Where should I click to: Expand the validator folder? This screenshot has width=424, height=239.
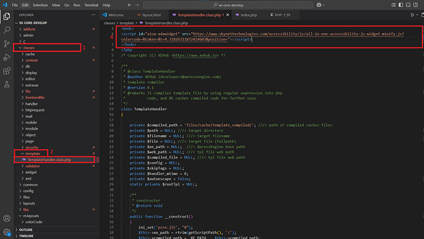point(32,166)
